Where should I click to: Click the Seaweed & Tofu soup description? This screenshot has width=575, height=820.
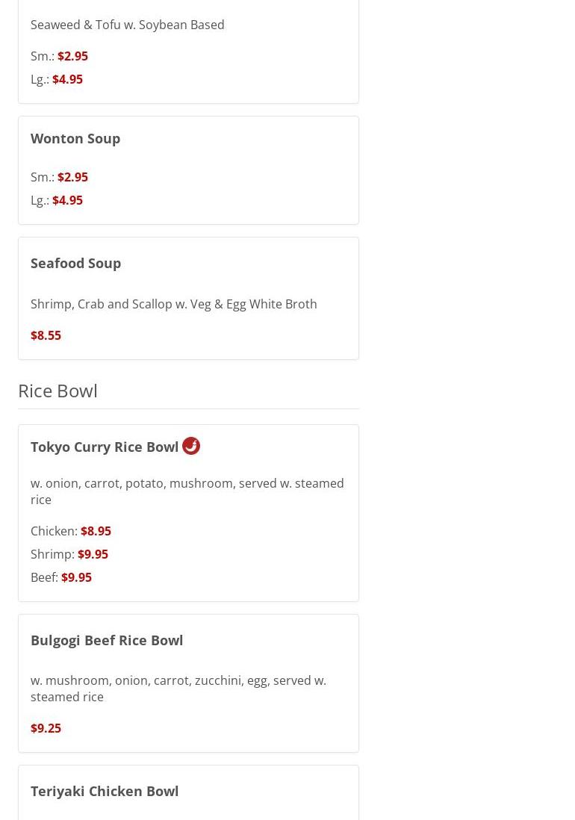tap(127, 25)
